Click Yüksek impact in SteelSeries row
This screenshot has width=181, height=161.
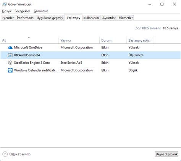click(133, 63)
